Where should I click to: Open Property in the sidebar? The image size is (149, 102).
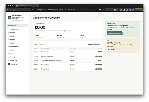[x=18, y=57]
